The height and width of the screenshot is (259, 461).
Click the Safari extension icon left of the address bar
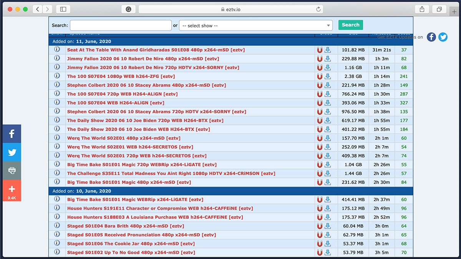coord(128,9)
